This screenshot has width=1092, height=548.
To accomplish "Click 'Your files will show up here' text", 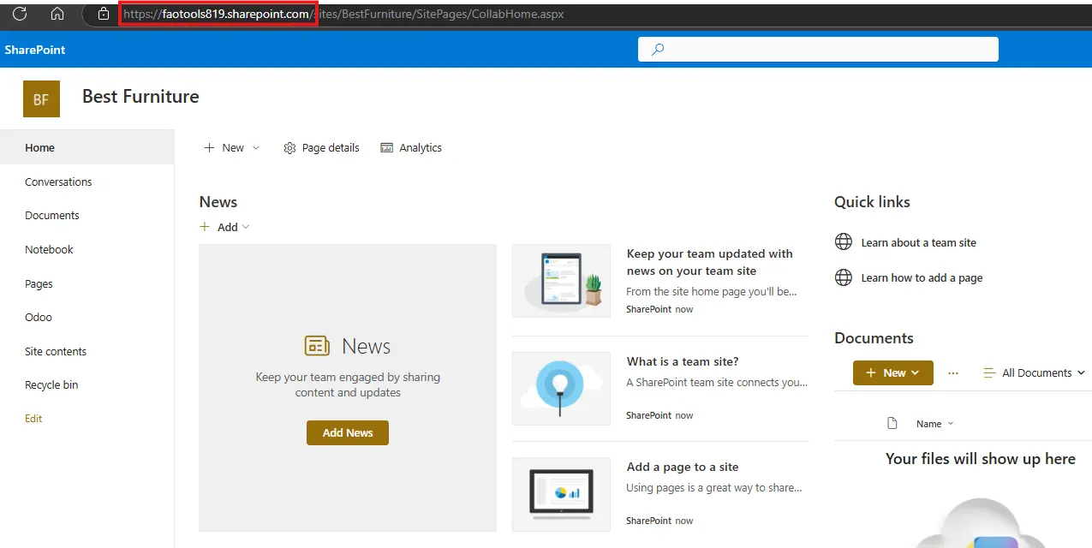I will (x=980, y=459).
